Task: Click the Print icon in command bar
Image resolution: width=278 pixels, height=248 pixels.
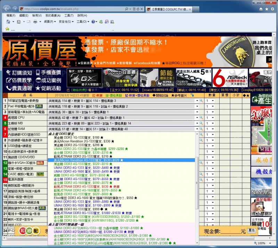Action: click(x=35, y=22)
